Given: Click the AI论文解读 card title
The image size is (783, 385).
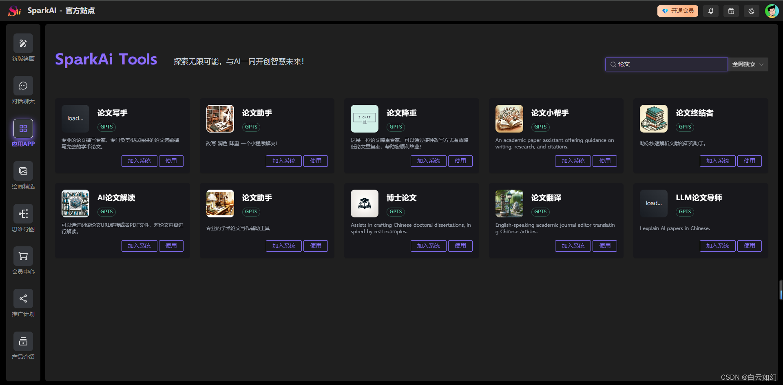Looking at the screenshot, I should point(116,198).
